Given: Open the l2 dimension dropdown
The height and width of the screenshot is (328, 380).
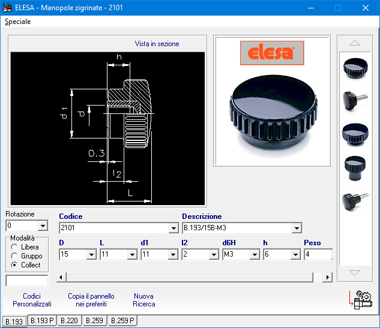Looking at the screenshot, I should coord(214,254).
